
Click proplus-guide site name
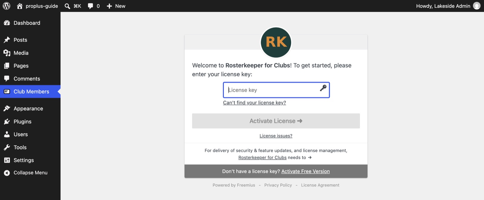coord(42,6)
